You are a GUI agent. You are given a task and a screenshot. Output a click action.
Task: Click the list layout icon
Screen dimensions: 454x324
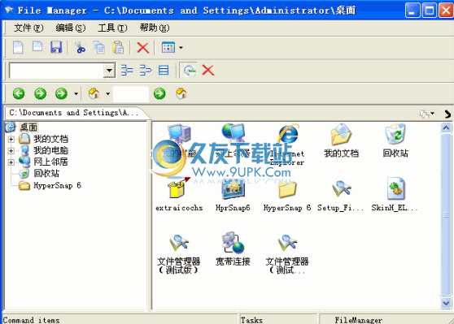coord(164,70)
